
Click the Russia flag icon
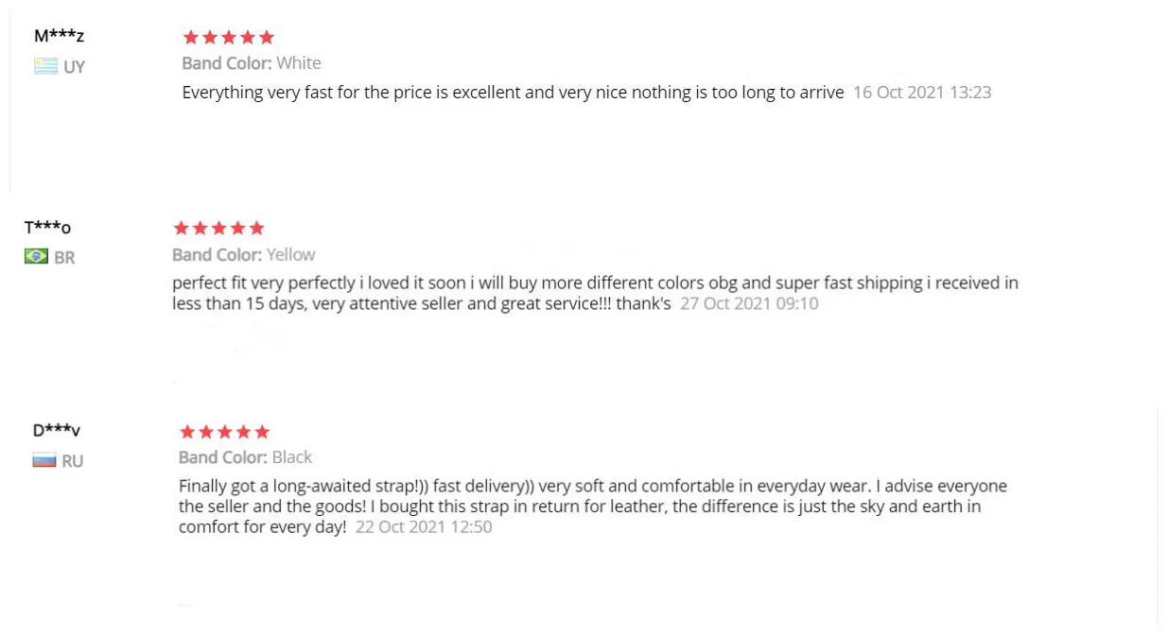(44, 460)
